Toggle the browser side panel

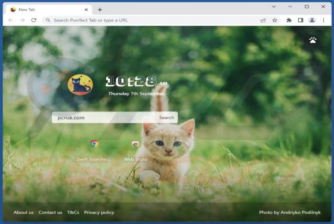point(301,20)
